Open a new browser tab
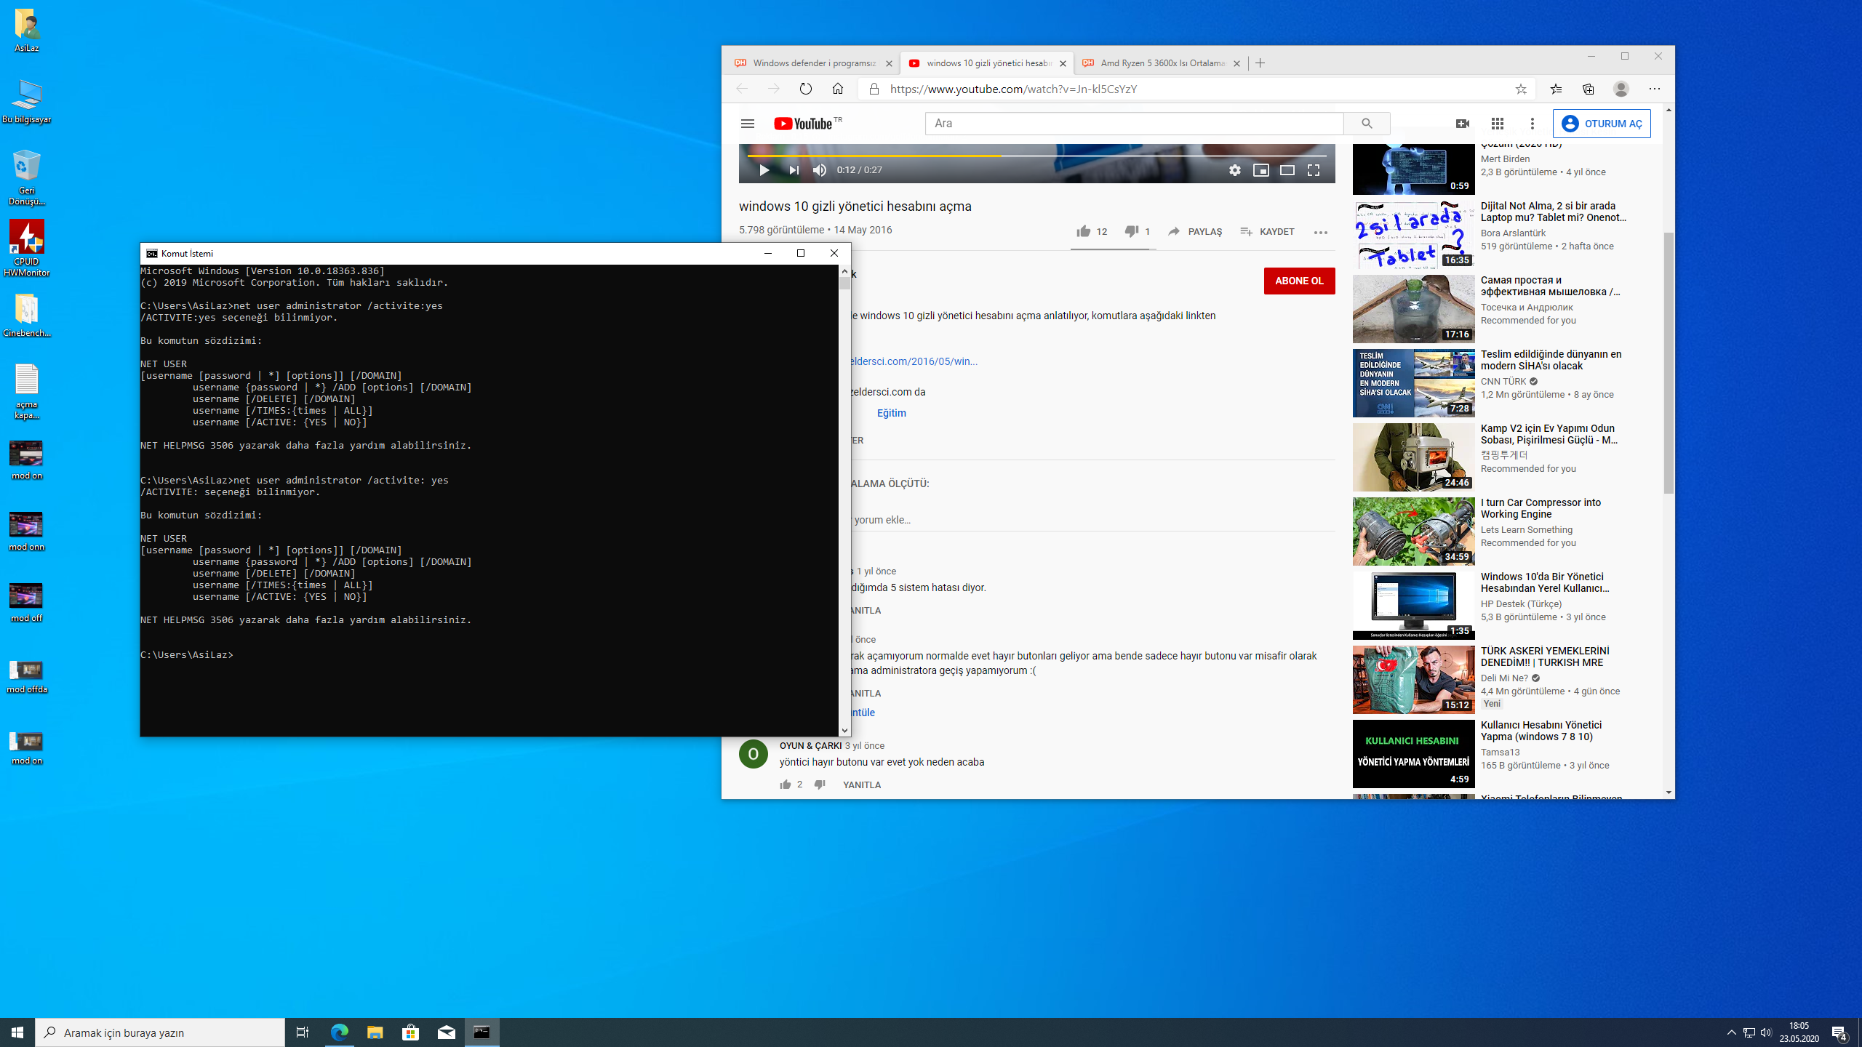 coord(1260,63)
